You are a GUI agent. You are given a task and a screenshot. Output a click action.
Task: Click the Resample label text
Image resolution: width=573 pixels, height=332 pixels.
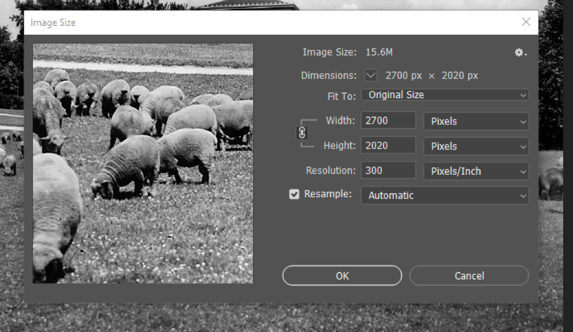coord(328,194)
